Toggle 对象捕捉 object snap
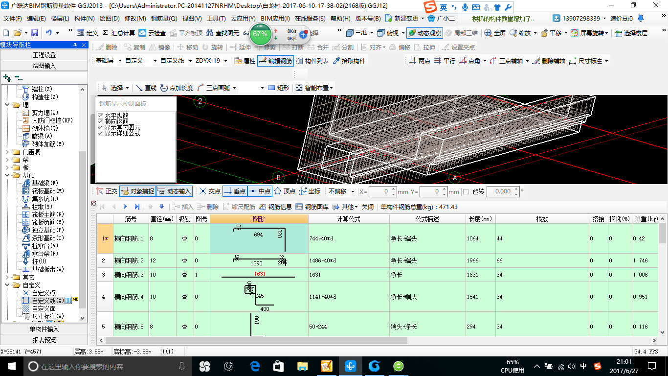 137,191
